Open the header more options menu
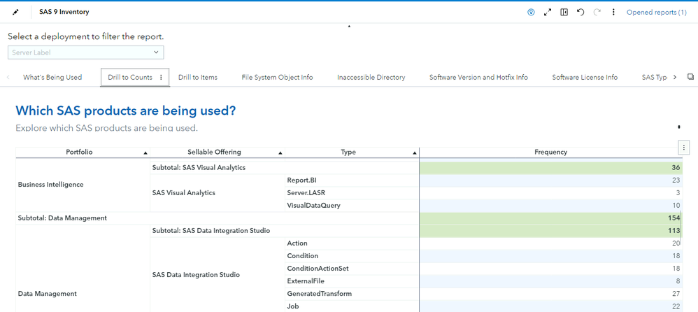 click(x=613, y=13)
